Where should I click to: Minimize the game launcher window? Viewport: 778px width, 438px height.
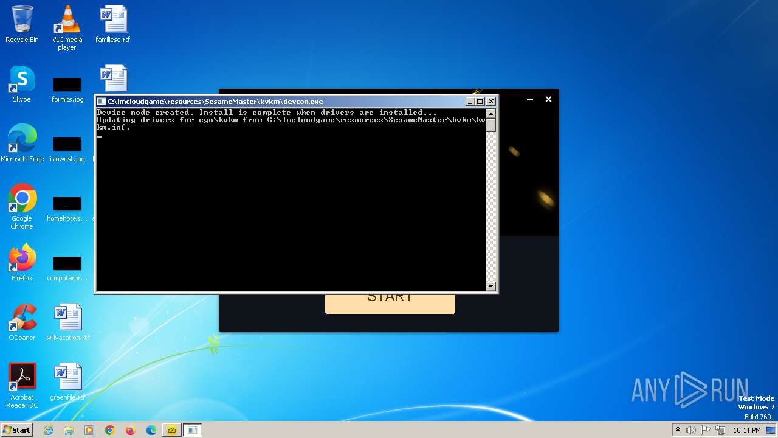[530, 99]
